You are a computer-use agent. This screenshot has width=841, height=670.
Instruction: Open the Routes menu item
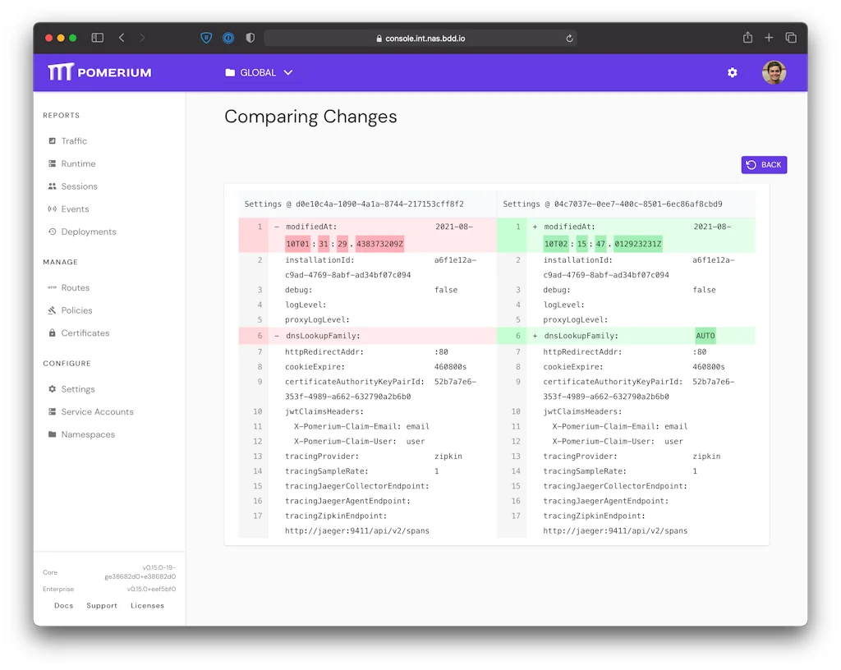pos(75,288)
